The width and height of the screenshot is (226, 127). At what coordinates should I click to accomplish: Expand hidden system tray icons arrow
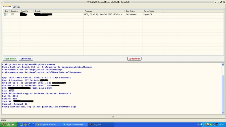click(201, 124)
